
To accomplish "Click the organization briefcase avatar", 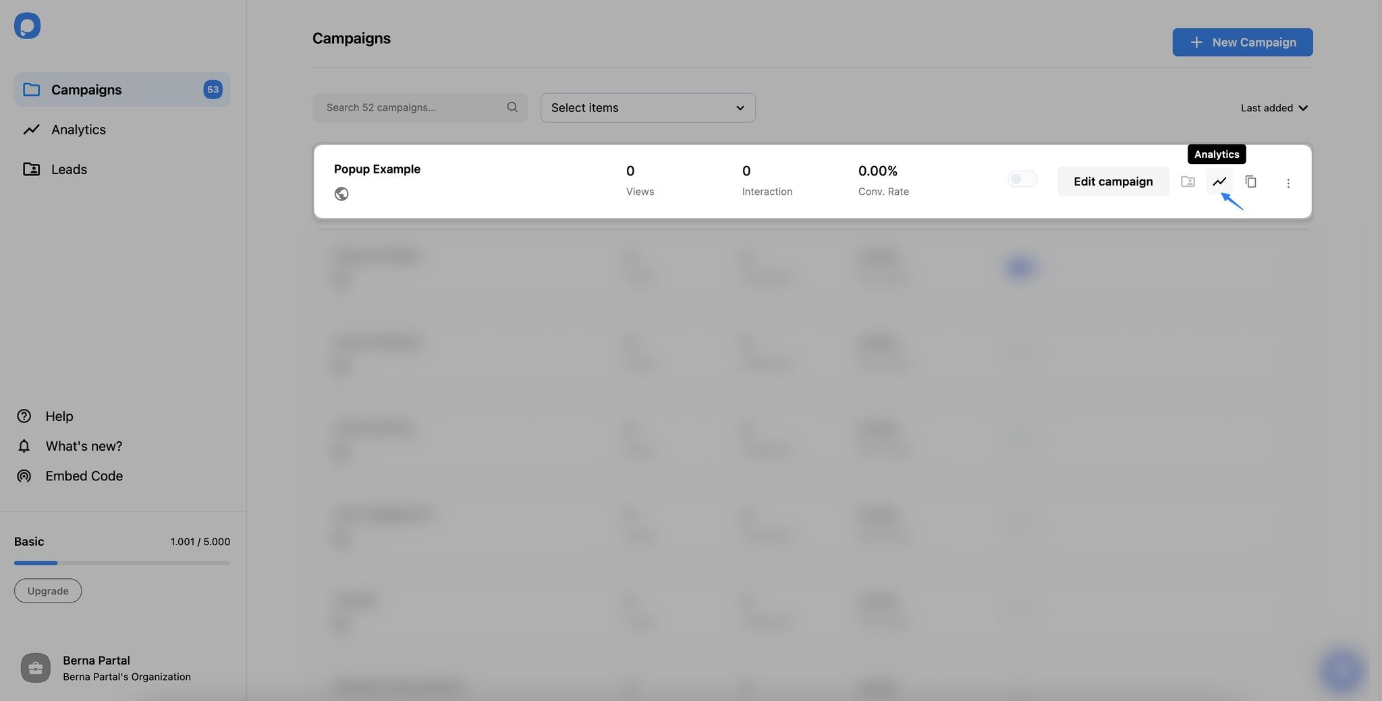I will click(x=36, y=668).
